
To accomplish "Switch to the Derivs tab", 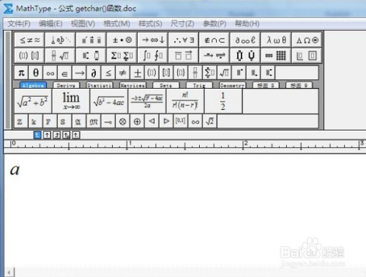I will (66, 85).
